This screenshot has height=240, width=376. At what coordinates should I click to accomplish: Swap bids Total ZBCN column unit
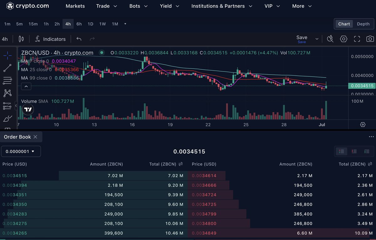pos(181,164)
